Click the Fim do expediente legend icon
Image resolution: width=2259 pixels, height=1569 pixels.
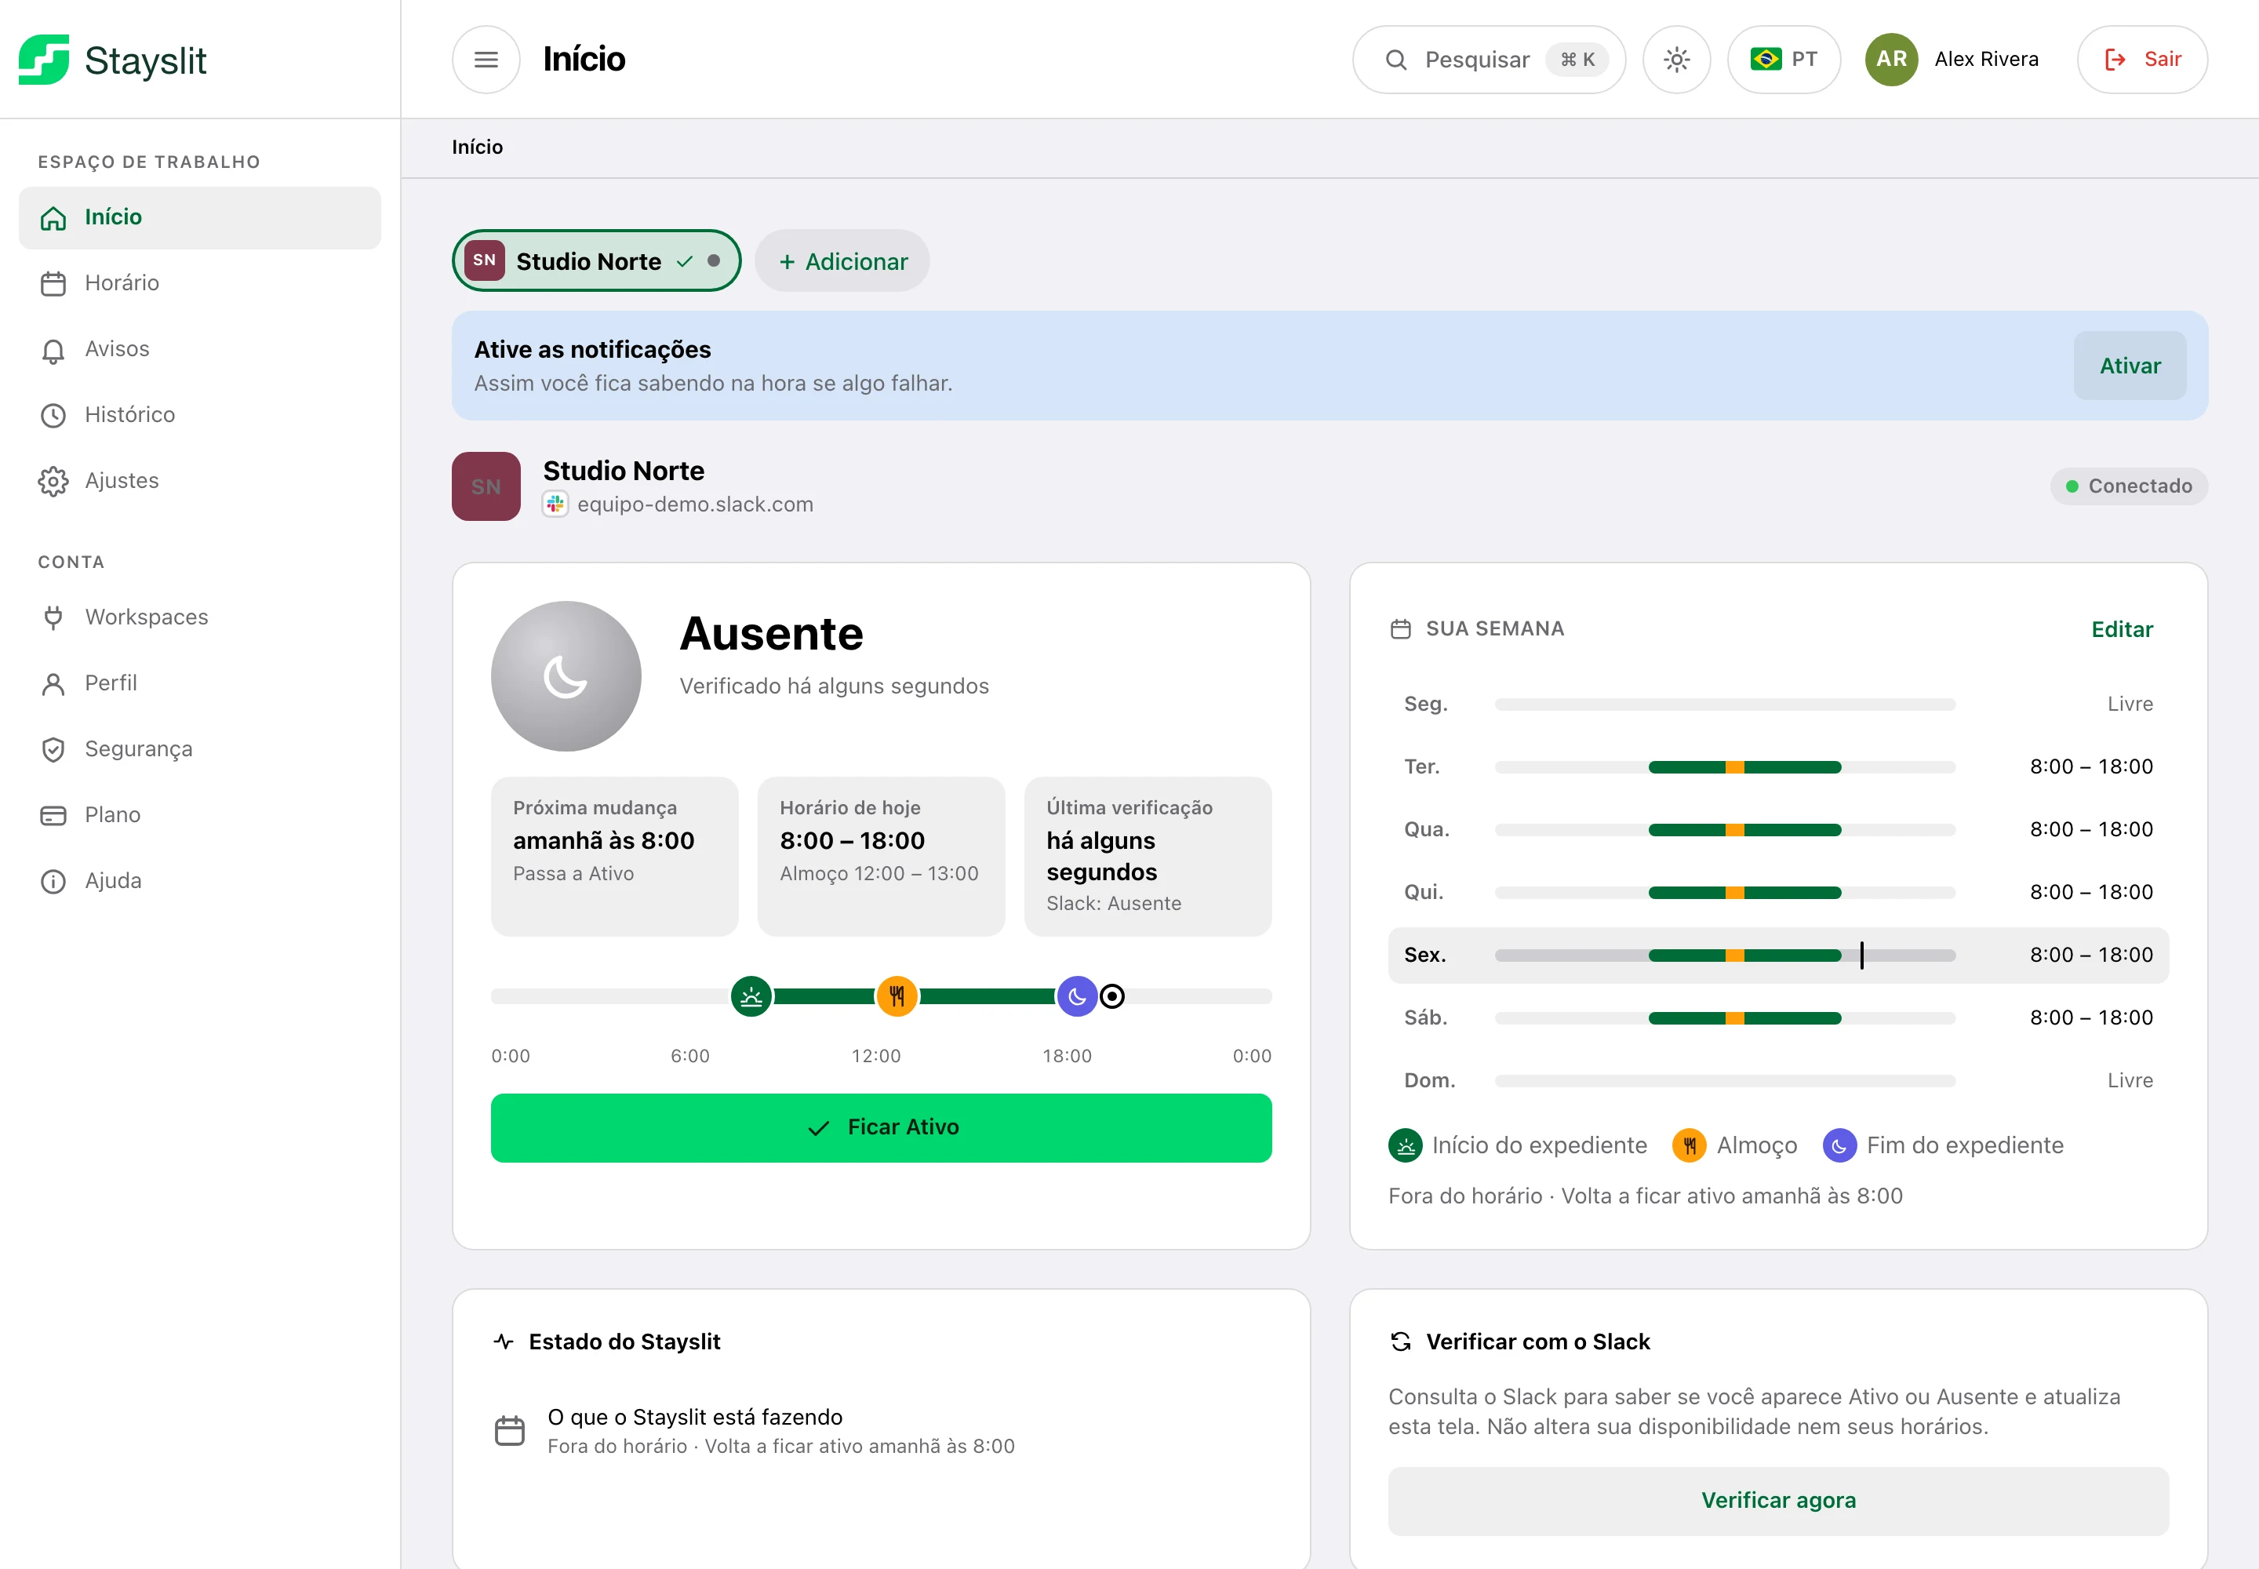tap(1839, 1145)
